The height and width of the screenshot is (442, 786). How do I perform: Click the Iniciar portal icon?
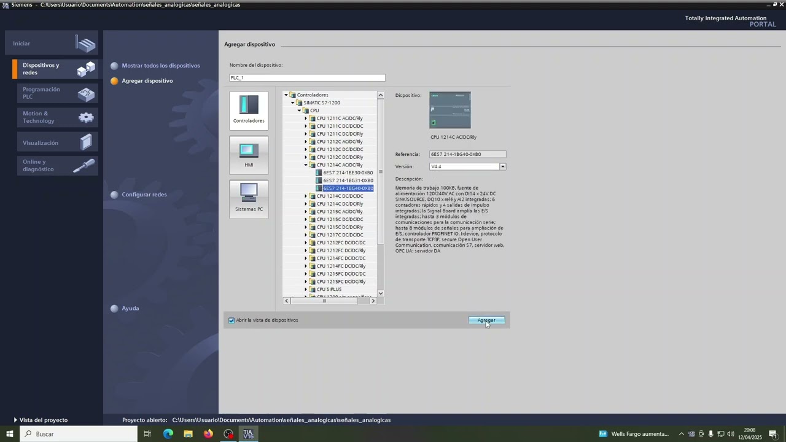point(86,44)
